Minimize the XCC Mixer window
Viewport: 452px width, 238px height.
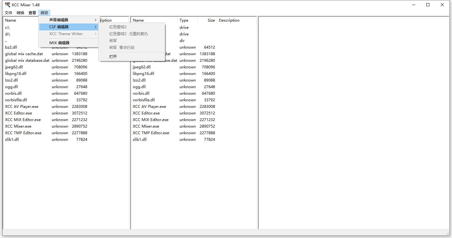pyautogui.click(x=413, y=5)
